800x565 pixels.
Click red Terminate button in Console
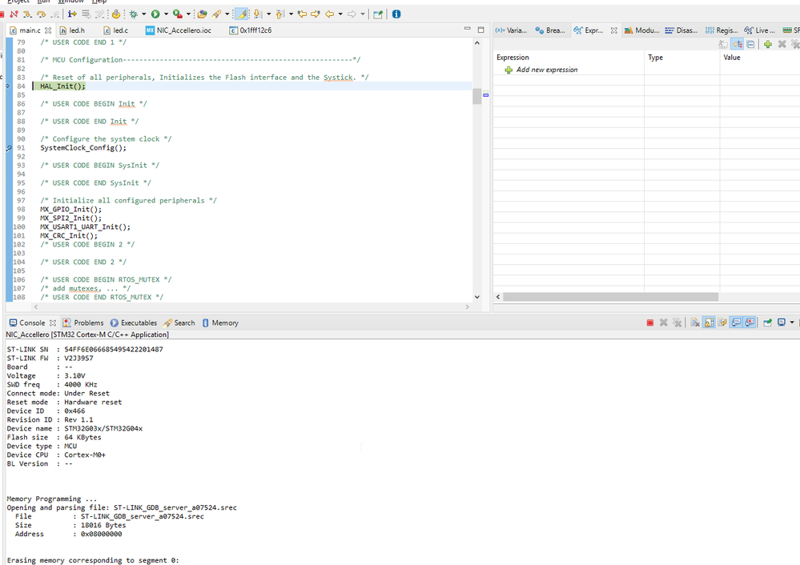click(x=650, y=323)
